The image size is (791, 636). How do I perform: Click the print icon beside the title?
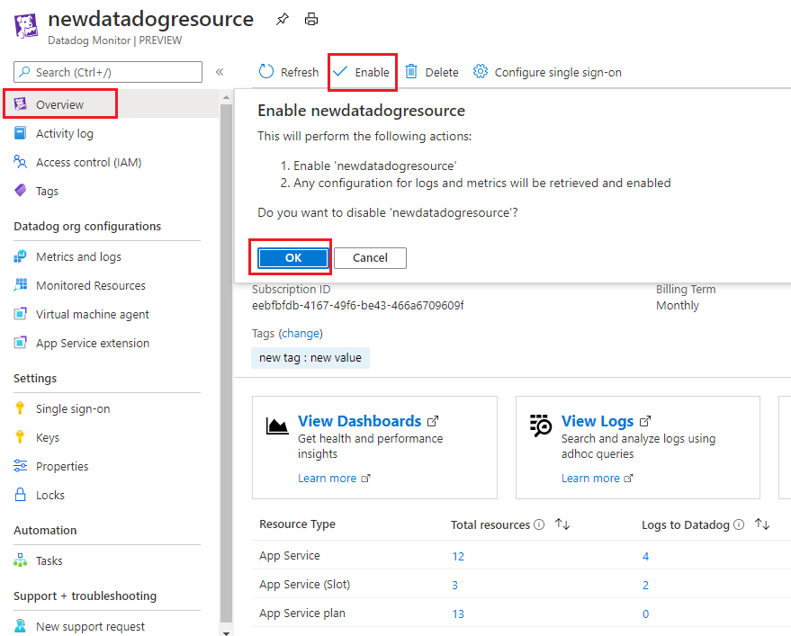311,20
